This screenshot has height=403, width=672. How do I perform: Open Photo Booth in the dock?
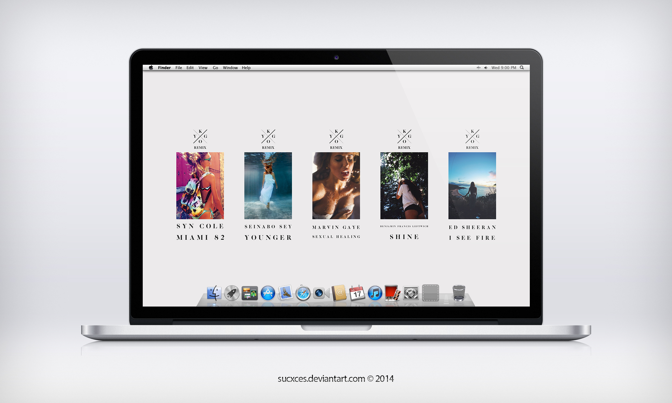click(392, 293)
